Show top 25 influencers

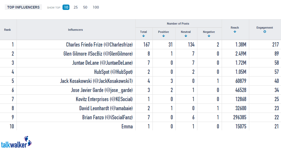(76, 7)
